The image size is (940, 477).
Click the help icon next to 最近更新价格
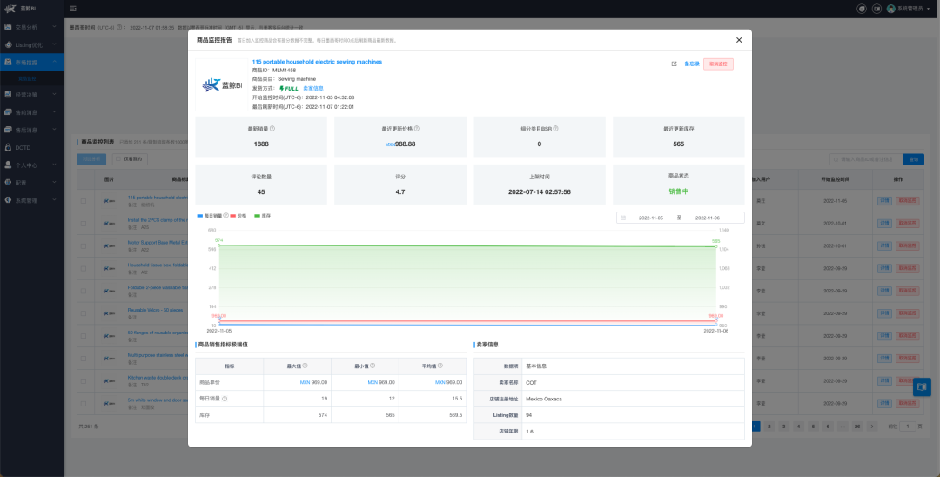click(x=417, y=128)
